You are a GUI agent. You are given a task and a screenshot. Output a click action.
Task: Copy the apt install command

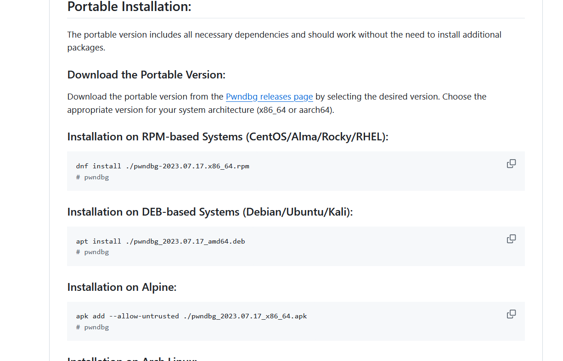click(511, 239)
